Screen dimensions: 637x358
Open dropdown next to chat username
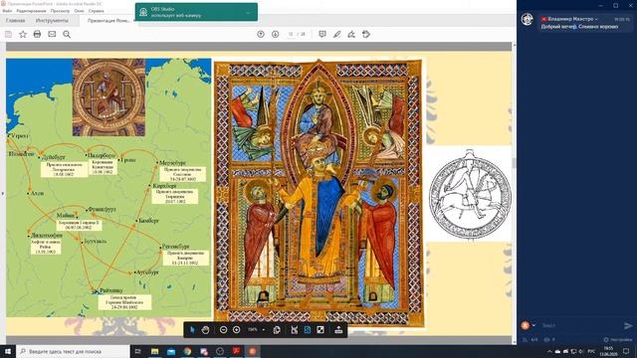(596, 19)
